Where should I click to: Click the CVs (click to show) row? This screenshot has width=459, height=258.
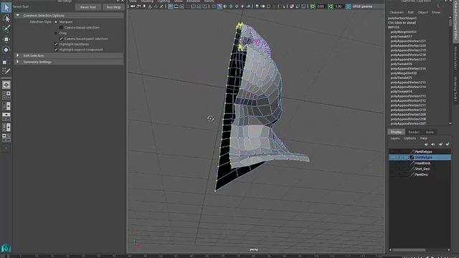point(402,22)
